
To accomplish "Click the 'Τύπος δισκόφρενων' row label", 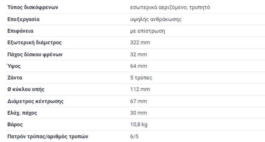I will tap(33, 7).
